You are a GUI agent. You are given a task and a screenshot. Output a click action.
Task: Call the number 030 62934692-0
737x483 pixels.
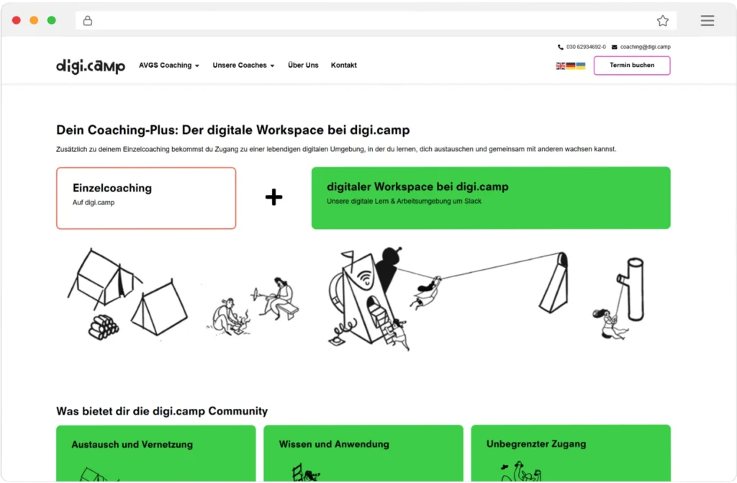pos(586,47)
